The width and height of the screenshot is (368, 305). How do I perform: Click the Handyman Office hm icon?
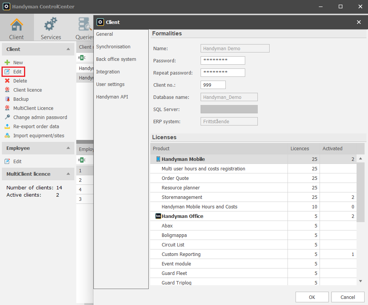pyautogui.click(x=158, y=216)
